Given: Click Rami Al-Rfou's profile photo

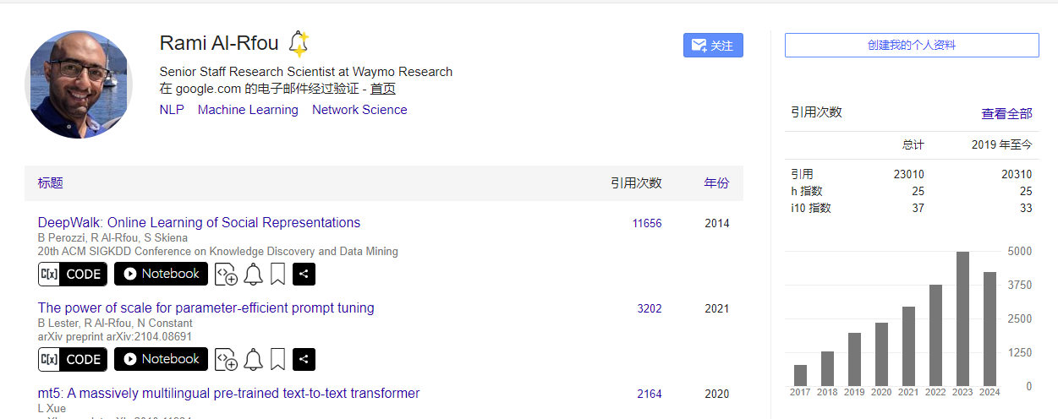Looking at the screenshot, I should pyautogui.click(x=79, y=84).
